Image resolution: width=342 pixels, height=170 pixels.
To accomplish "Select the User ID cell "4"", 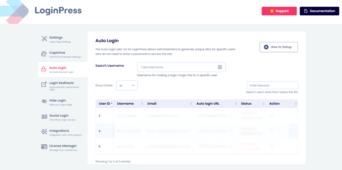I will [104, 131].
